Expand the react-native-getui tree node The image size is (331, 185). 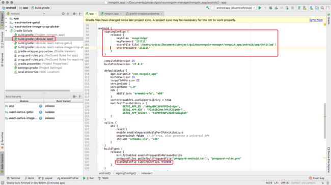[x=6, y=22]
